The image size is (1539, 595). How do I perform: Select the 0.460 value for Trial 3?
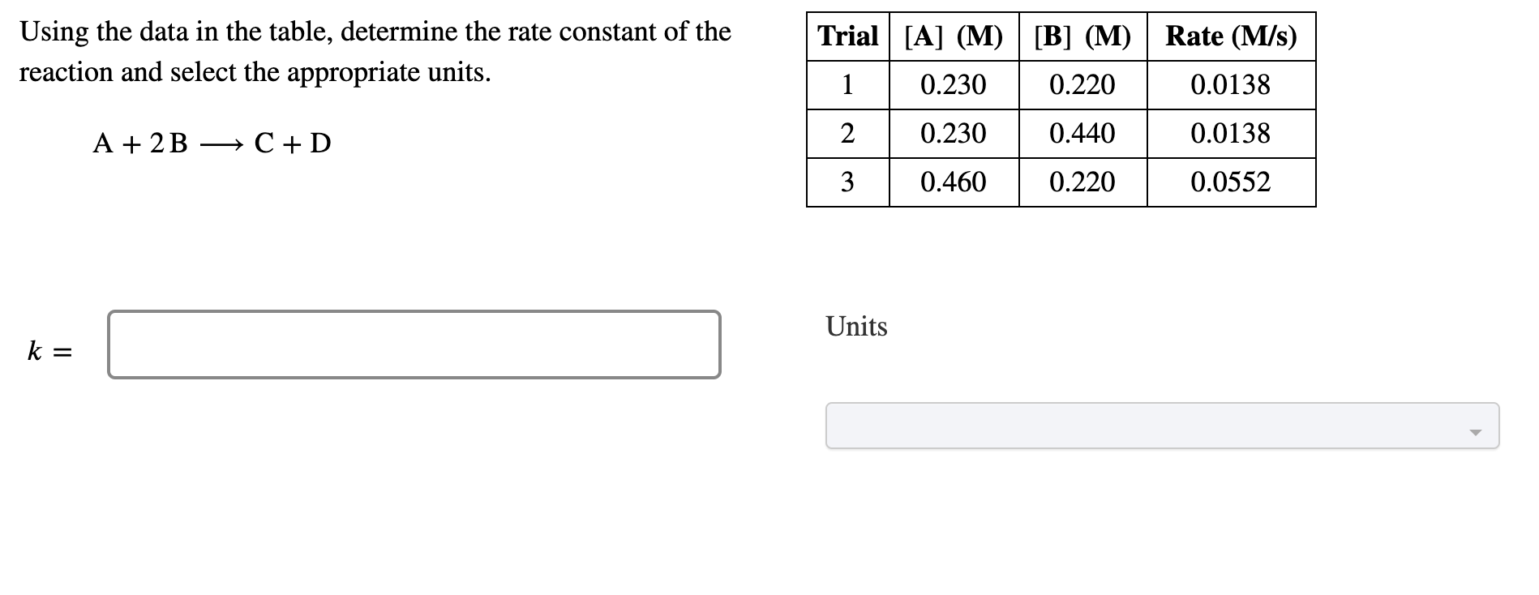(x=954, y=182)
